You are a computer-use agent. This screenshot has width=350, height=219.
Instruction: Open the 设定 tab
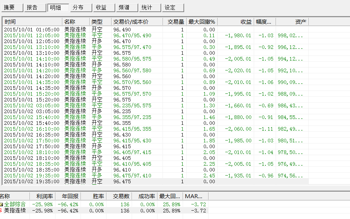pyautogui.click(x=172, y=8)
